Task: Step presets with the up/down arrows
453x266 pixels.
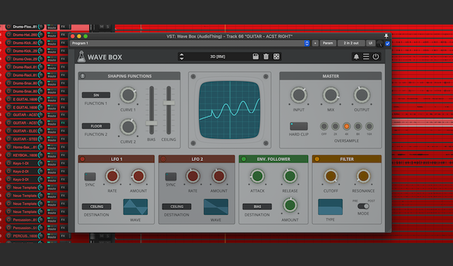Action: pos(181,57)
